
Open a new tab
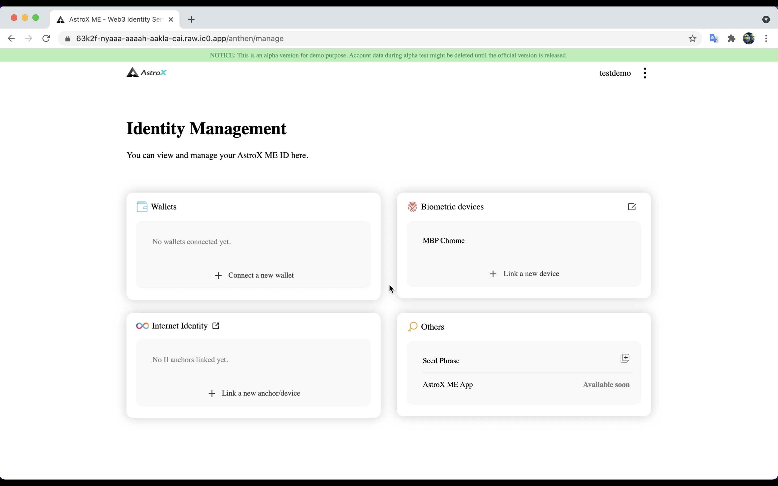point(191,20)
